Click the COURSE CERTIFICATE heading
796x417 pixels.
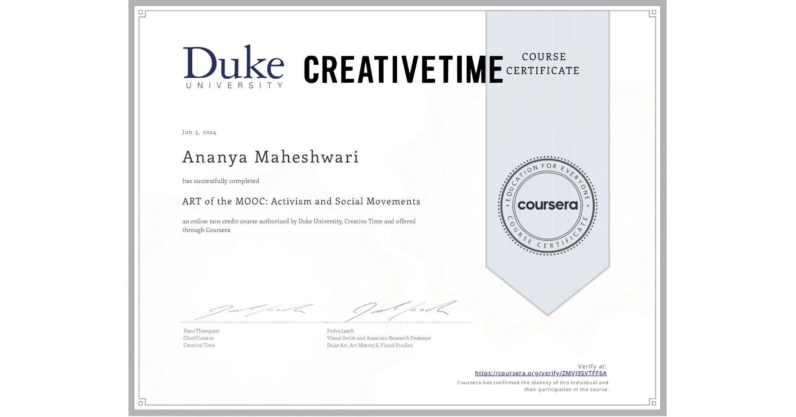click(542, 63)
